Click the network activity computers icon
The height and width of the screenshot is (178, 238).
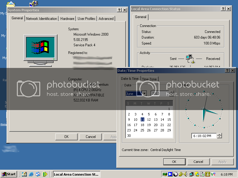click(190, 59)
